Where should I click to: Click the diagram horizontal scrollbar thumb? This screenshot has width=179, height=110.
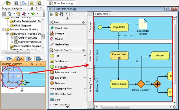point(116,107)
